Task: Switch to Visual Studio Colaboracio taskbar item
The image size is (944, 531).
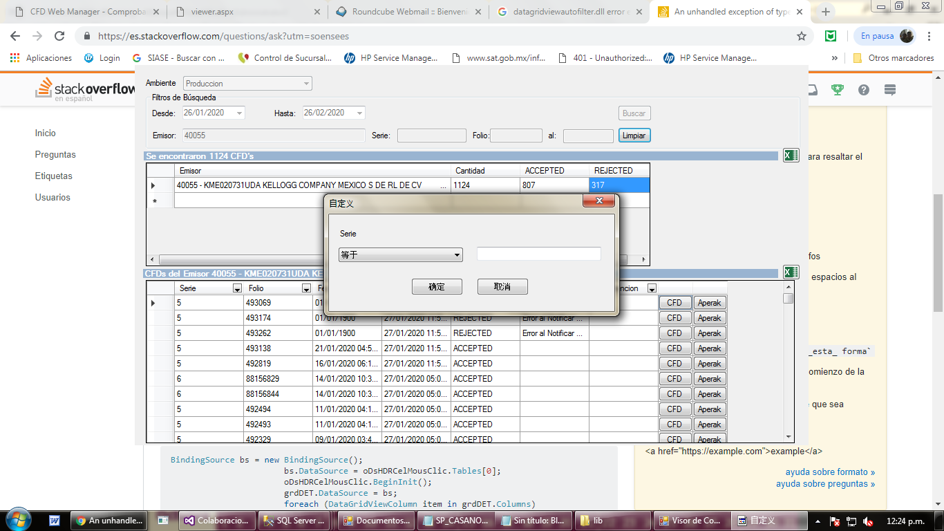Action: pyautogui.click(x=216, y=521)
